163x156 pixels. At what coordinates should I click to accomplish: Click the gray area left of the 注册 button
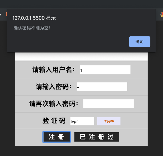point(29,137)
